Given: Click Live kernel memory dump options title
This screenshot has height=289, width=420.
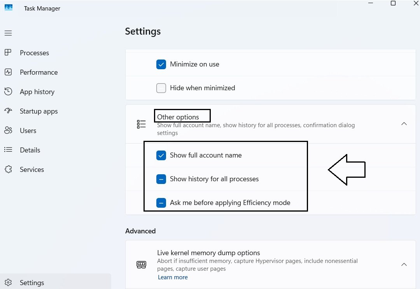Looking at the screenshot, I should point(208,252).
